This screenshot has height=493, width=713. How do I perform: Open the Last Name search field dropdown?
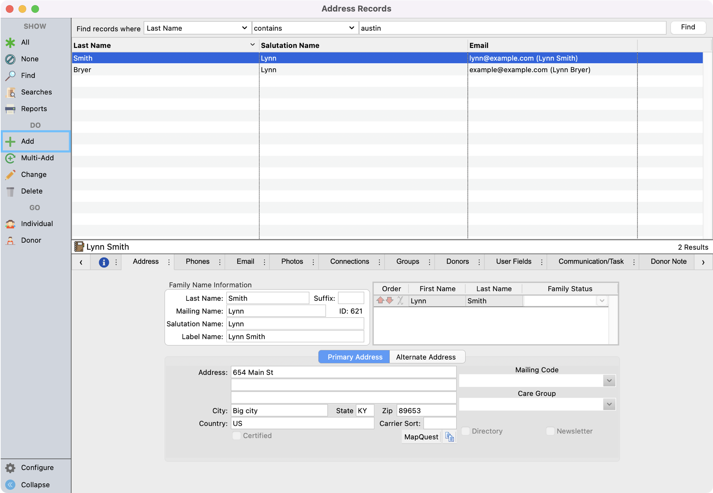[x=197, y=28]
